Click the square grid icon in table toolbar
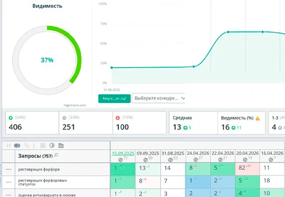This screenshot has height=197, width=285. point(43,146)
